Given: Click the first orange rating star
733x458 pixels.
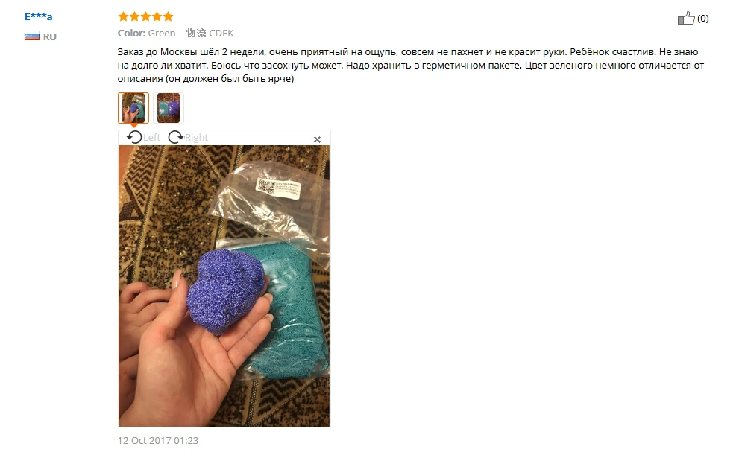Looking at the screenshot, I should 124,17.
